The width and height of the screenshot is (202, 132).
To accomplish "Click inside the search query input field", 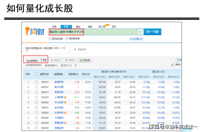I will pyautogui.click(x=96, y=32).
